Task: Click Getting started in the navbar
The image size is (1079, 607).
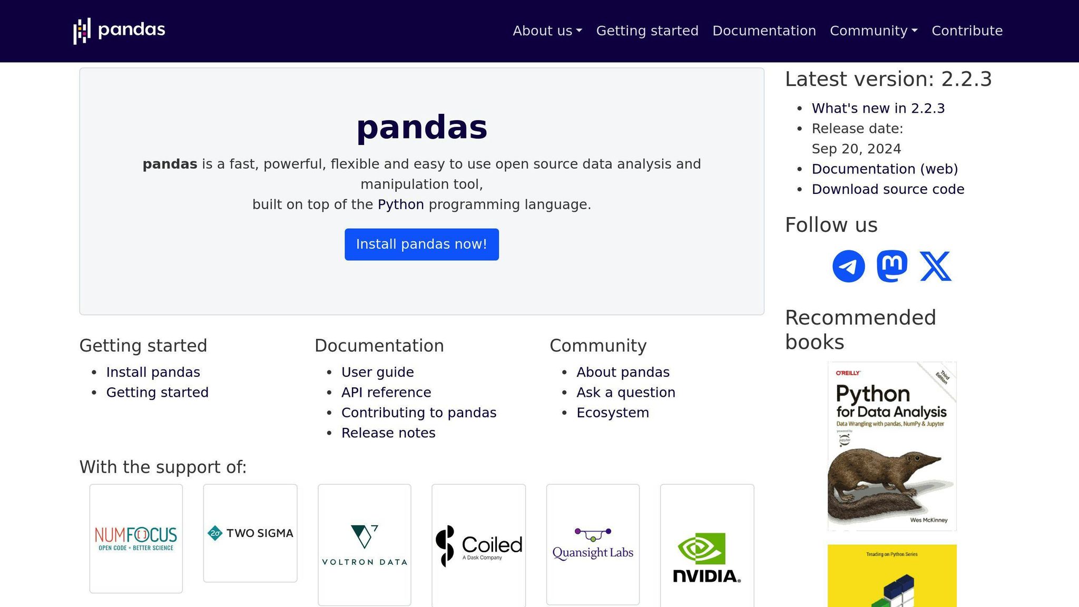Action: pyautogui.click(x=647, y=31)
